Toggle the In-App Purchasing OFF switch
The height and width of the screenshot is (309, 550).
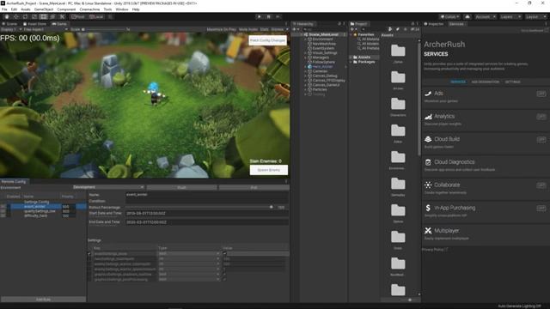pyautogui.click(x=541, y=208)
